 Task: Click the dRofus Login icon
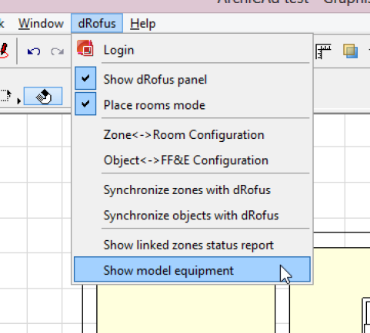tap(85, 48)
